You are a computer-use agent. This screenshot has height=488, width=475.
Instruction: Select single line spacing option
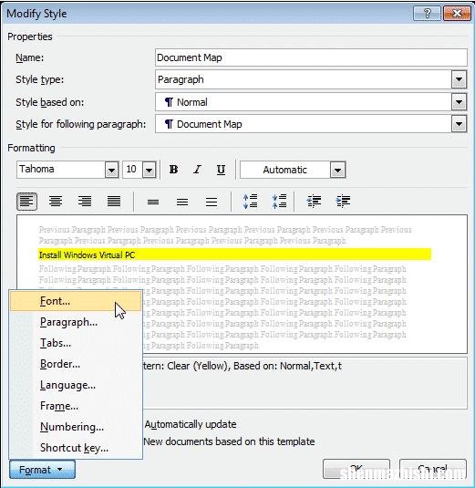[x=153, y=202]
